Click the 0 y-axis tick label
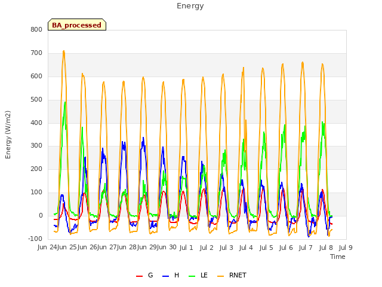 coord(41,215)
